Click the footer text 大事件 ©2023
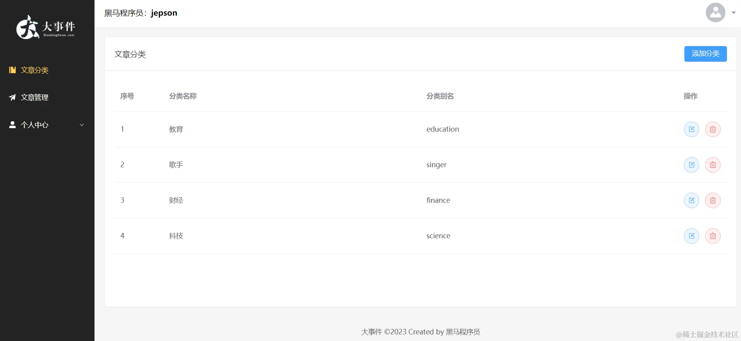Screen dimensions: 741x341 (384, 332)
